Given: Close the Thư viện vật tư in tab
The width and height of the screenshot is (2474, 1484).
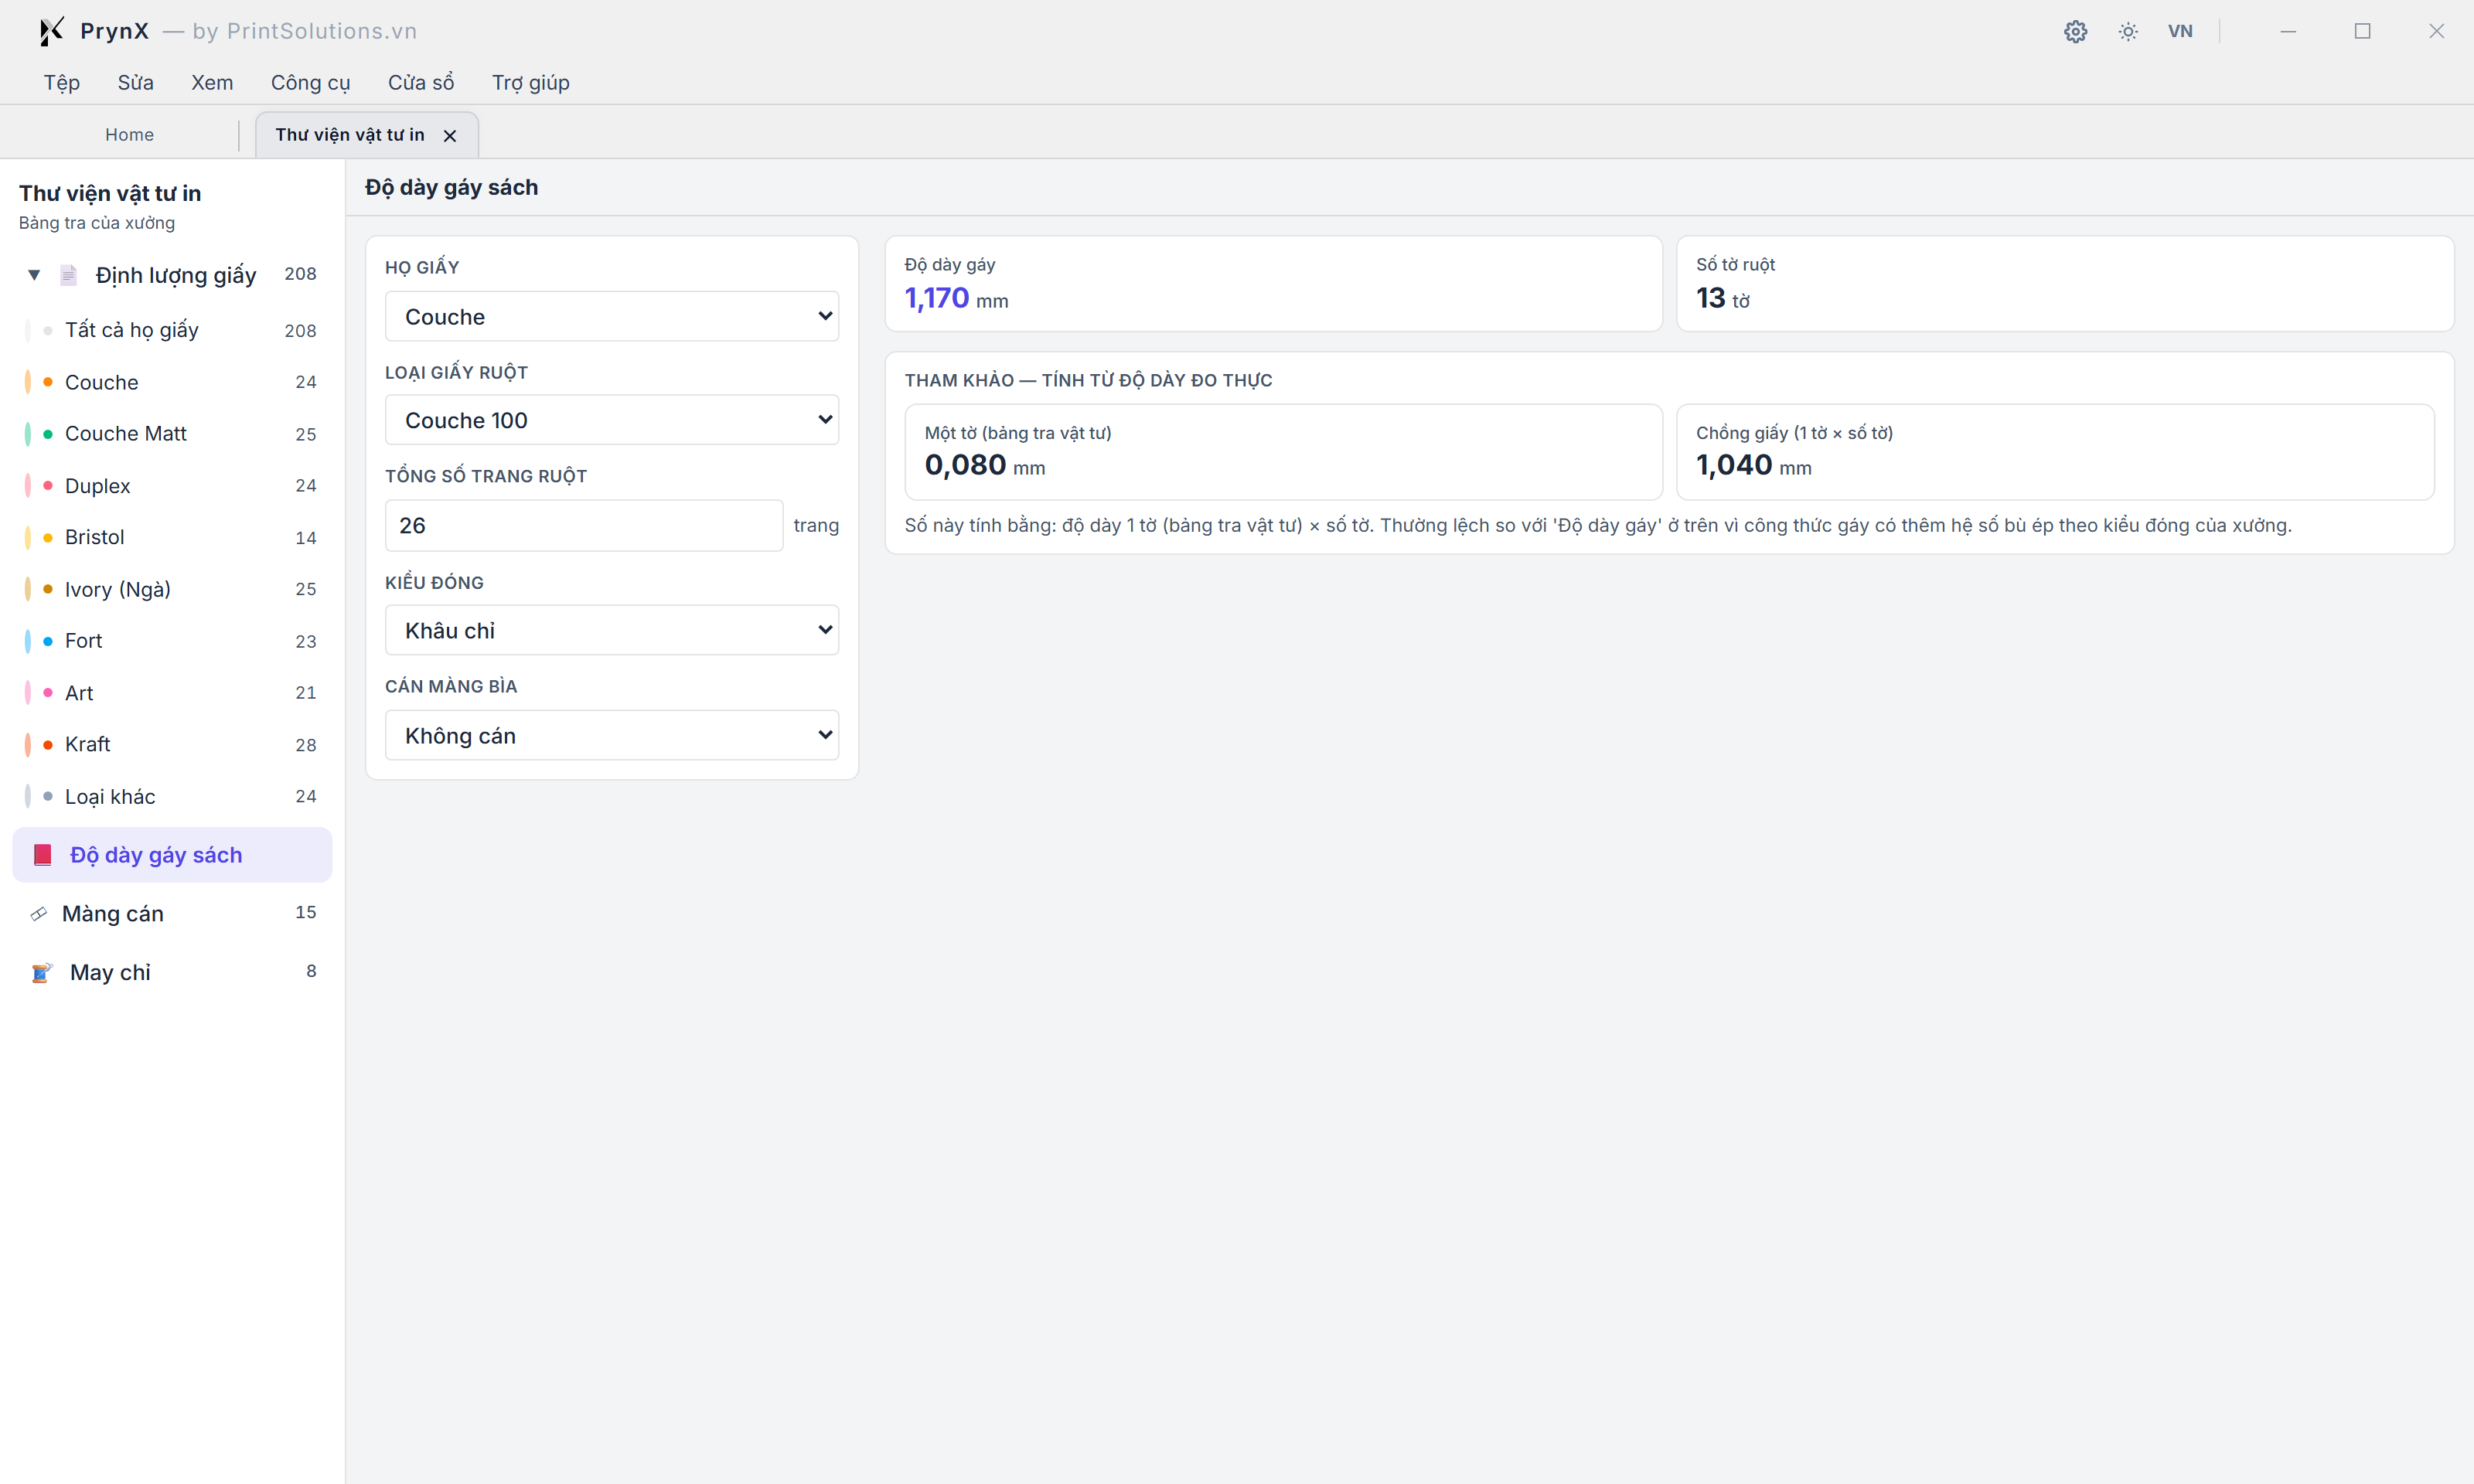Looking at the screenshot, I should [450, 135].
